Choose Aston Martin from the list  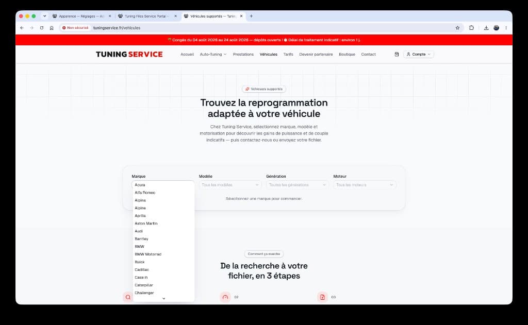pos(163,224)
